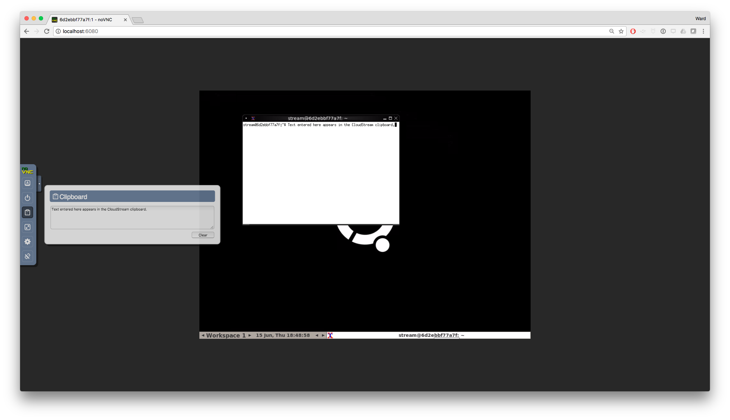Click the noVNC power/shutdown icon

pyautogui.click(x=27, y=198)
